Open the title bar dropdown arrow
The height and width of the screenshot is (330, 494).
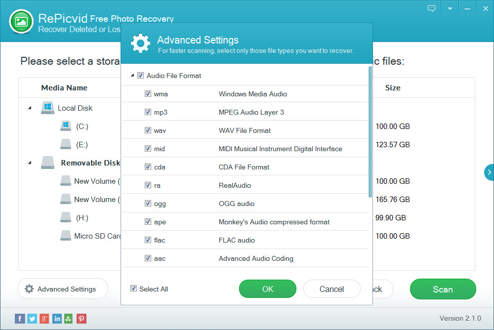(x=450, y=8)
